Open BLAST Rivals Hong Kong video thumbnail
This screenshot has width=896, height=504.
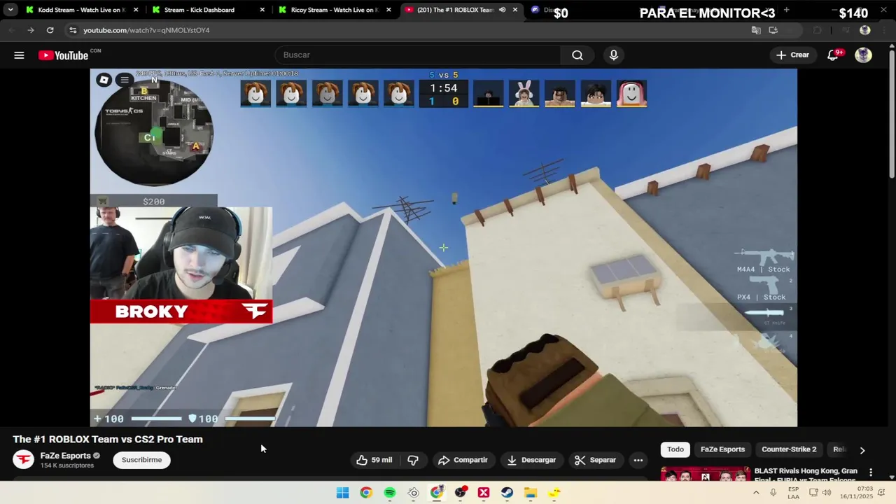tap(706, 474)
